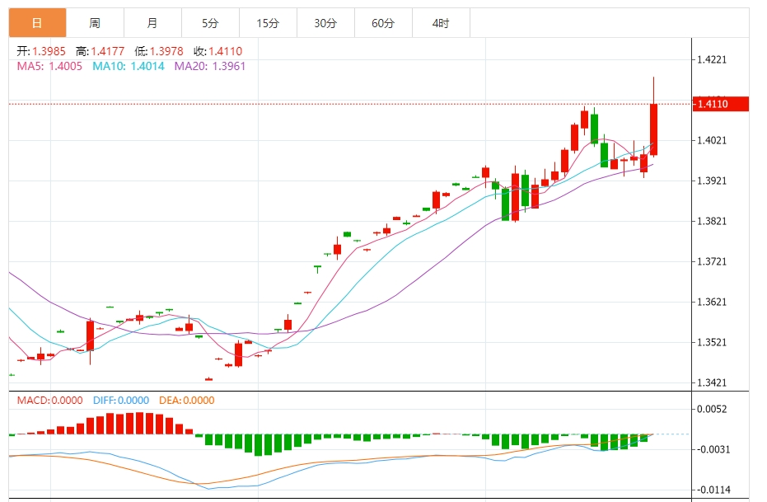Switch to the 4时 chart tab
Image resolution: width=767 pixels, height=502 pixels.
[x=441, y=24]
